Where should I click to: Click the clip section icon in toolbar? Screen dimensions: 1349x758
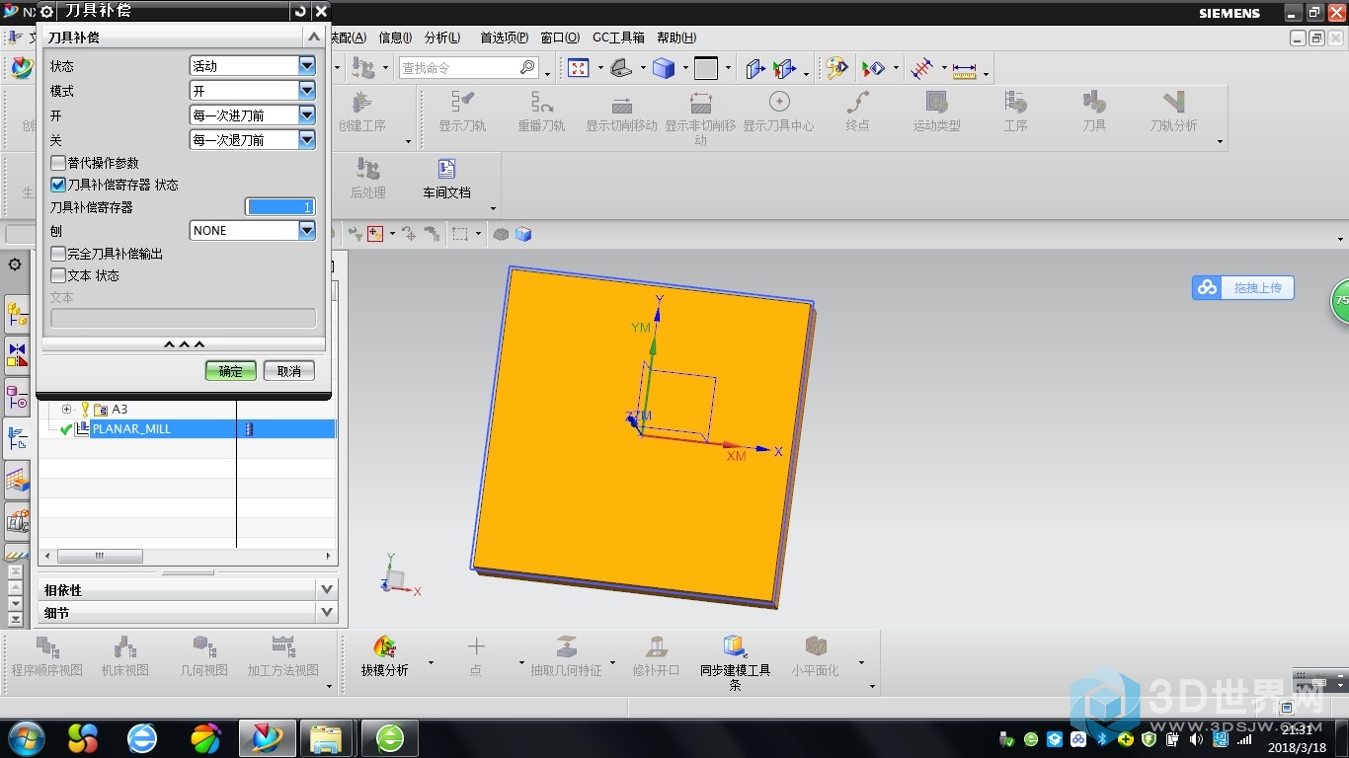[x=783, y=68]
